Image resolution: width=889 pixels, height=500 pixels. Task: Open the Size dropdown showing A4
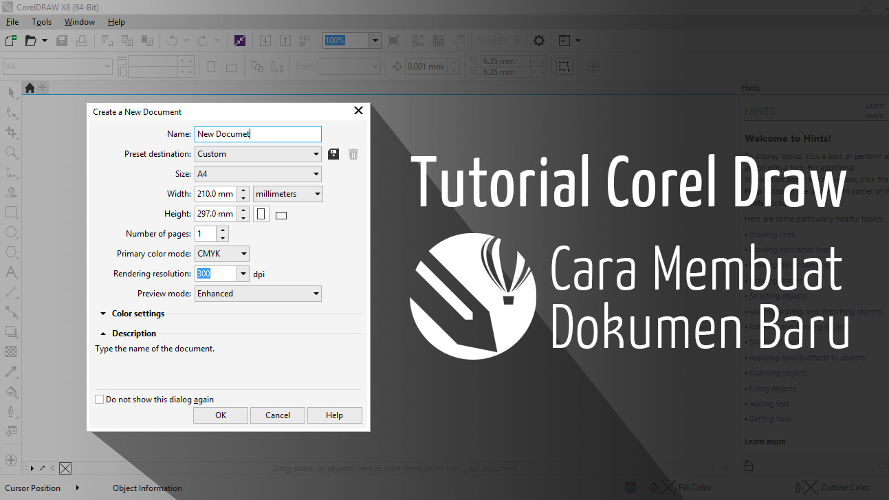click(259, 174)
